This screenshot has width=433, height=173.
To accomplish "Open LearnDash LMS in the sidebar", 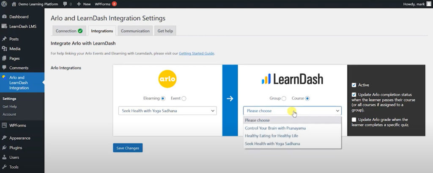I will [22, 27].
